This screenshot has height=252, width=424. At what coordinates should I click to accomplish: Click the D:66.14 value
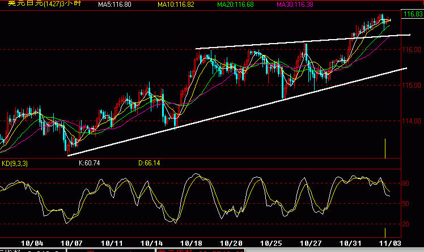click(149, 163)
